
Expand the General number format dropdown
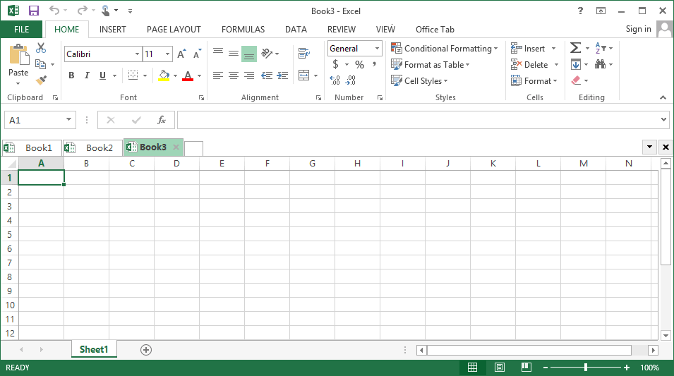click(377, 49)
